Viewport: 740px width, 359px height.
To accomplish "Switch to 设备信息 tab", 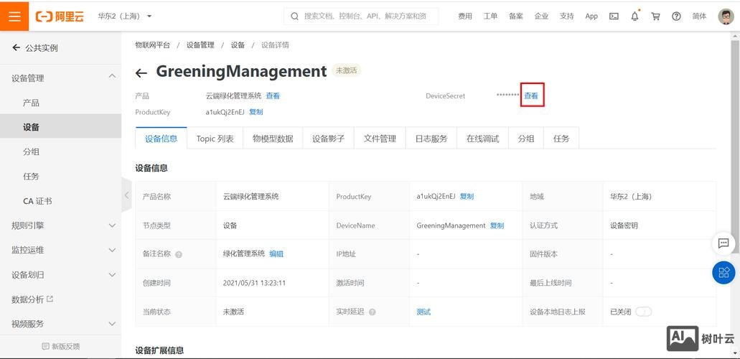I will point(161,139).
